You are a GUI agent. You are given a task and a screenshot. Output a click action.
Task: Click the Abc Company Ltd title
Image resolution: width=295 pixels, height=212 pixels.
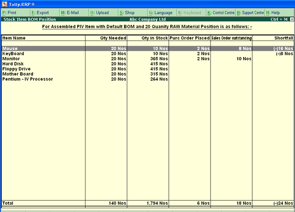147,19
